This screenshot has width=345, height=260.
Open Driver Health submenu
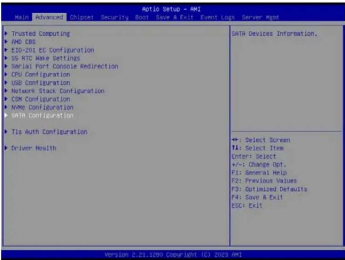tap(34, 148)
